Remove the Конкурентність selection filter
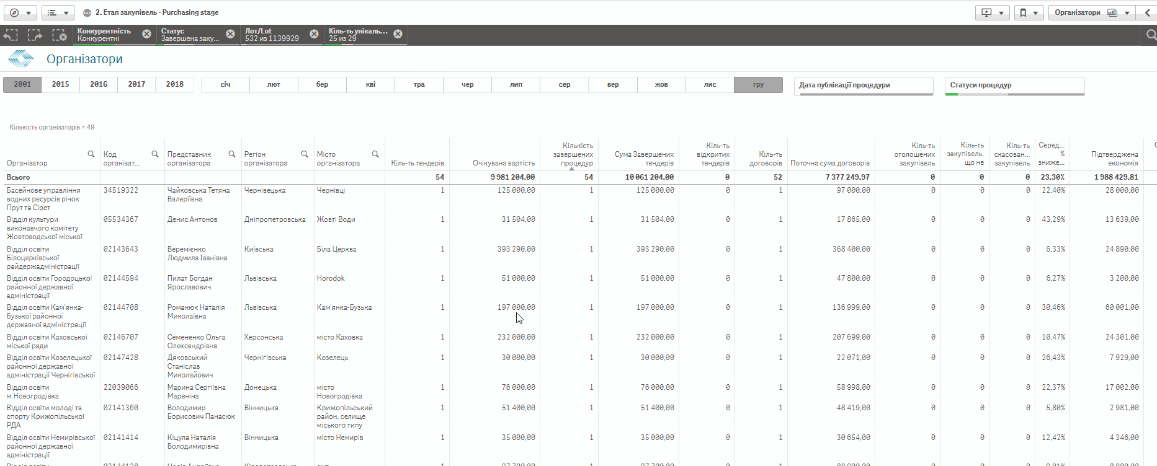This screenshot has width=1157, height=466. pyautogui.click(x=146, y=34)
